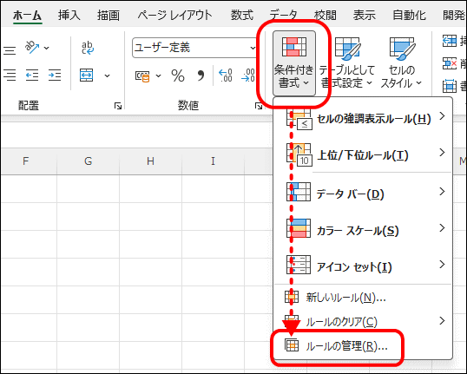Image resolution: width=467 pixels, height=374 pixels.
Task: Click the アイコン セット icon
Action: click(299, 265)
